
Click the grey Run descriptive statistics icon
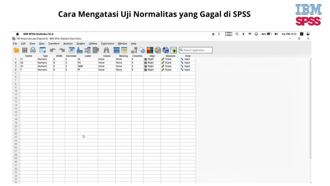tap(96, 50)
